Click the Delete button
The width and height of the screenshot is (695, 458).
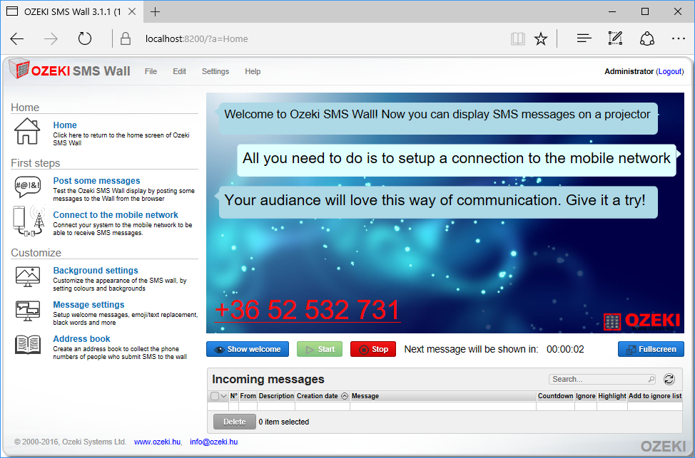(235, 422)
